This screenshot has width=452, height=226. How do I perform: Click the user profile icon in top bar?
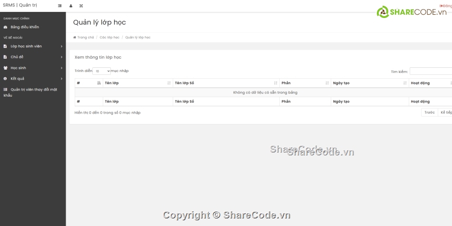(x=71, y=6)
